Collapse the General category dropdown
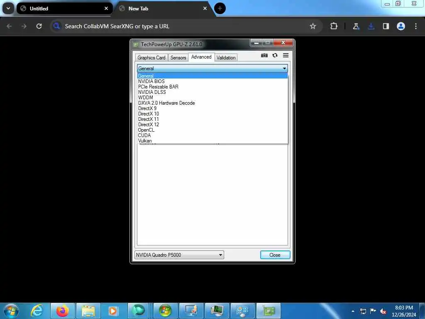Image resolution: width=425 pixels, height=319 pixels. [x=212, y=69]
